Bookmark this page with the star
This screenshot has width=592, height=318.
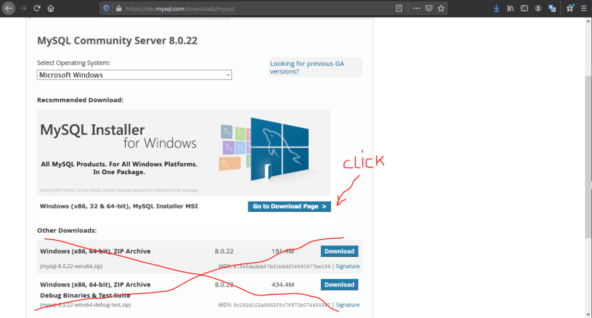tap(441, 8)
